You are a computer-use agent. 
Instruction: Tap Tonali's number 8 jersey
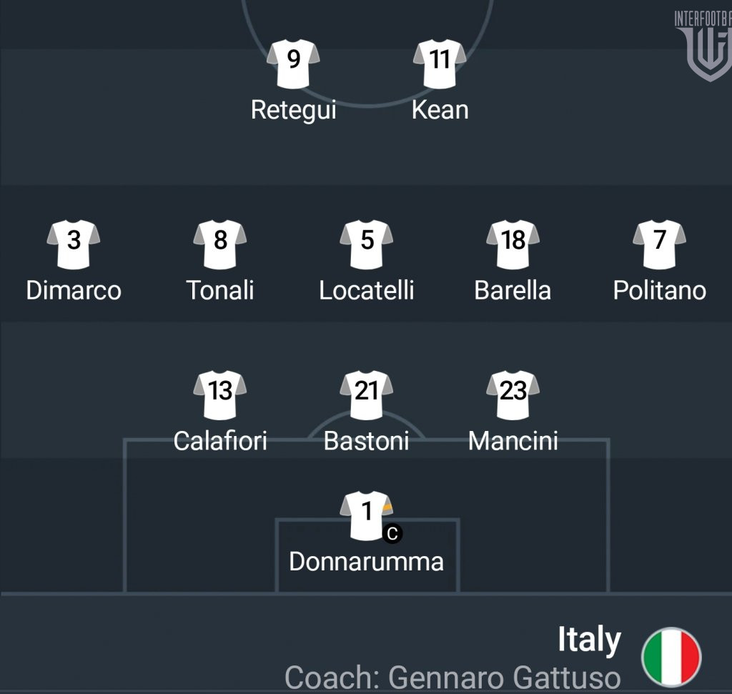tap(220, 244)
